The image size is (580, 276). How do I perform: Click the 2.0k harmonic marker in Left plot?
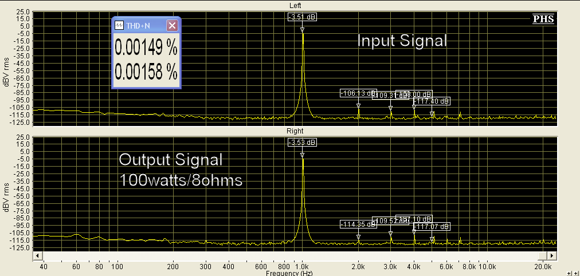[x=358, y=106]
